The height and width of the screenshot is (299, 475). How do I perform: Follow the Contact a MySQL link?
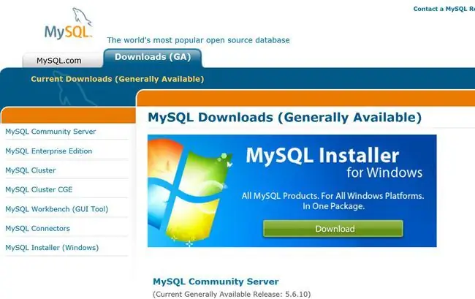pos(444,9)
